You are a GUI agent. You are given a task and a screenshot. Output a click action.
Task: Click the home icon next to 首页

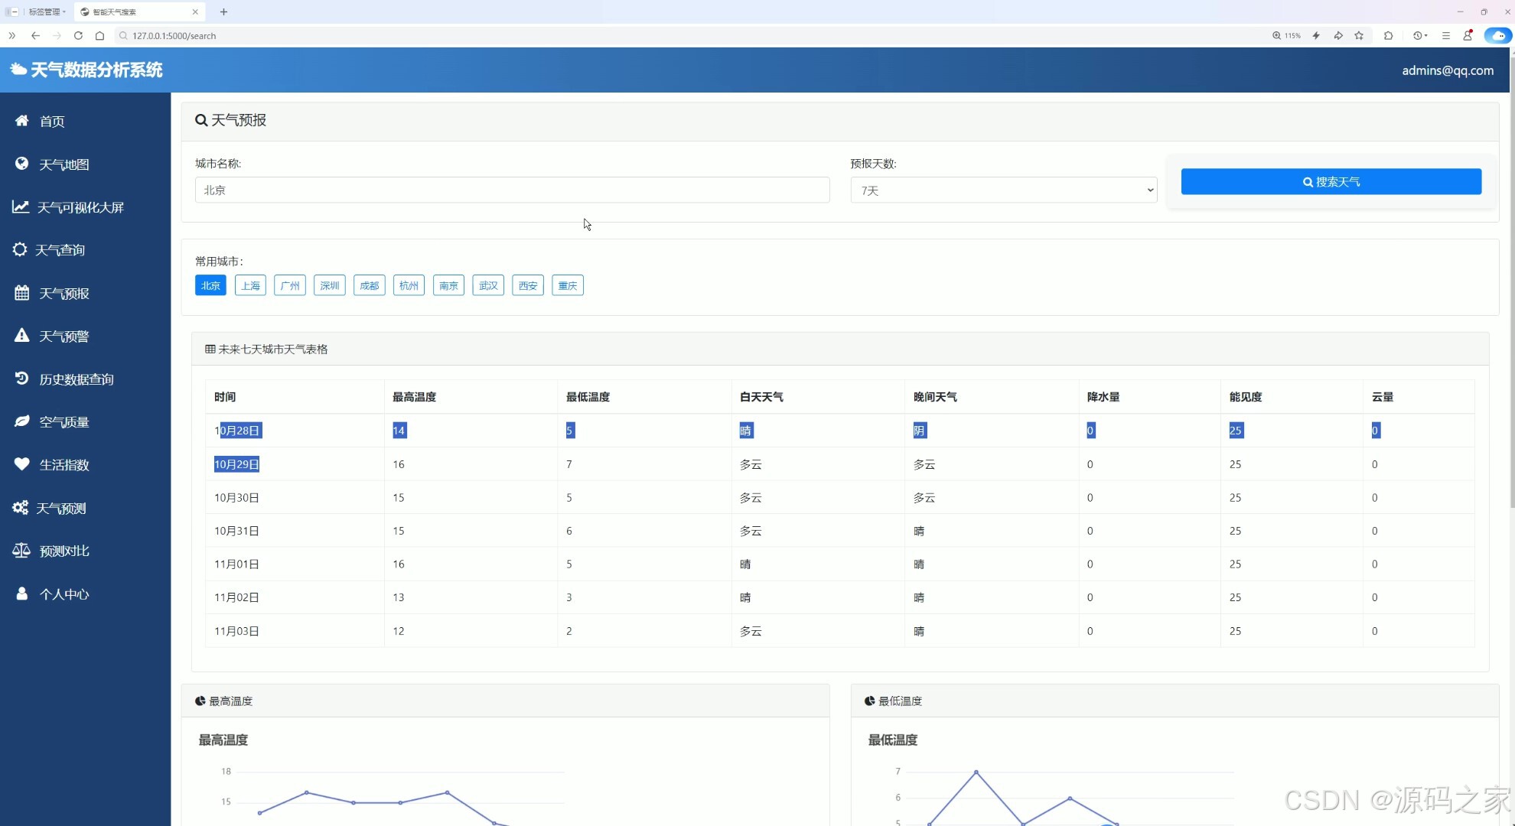pos(21,121)
